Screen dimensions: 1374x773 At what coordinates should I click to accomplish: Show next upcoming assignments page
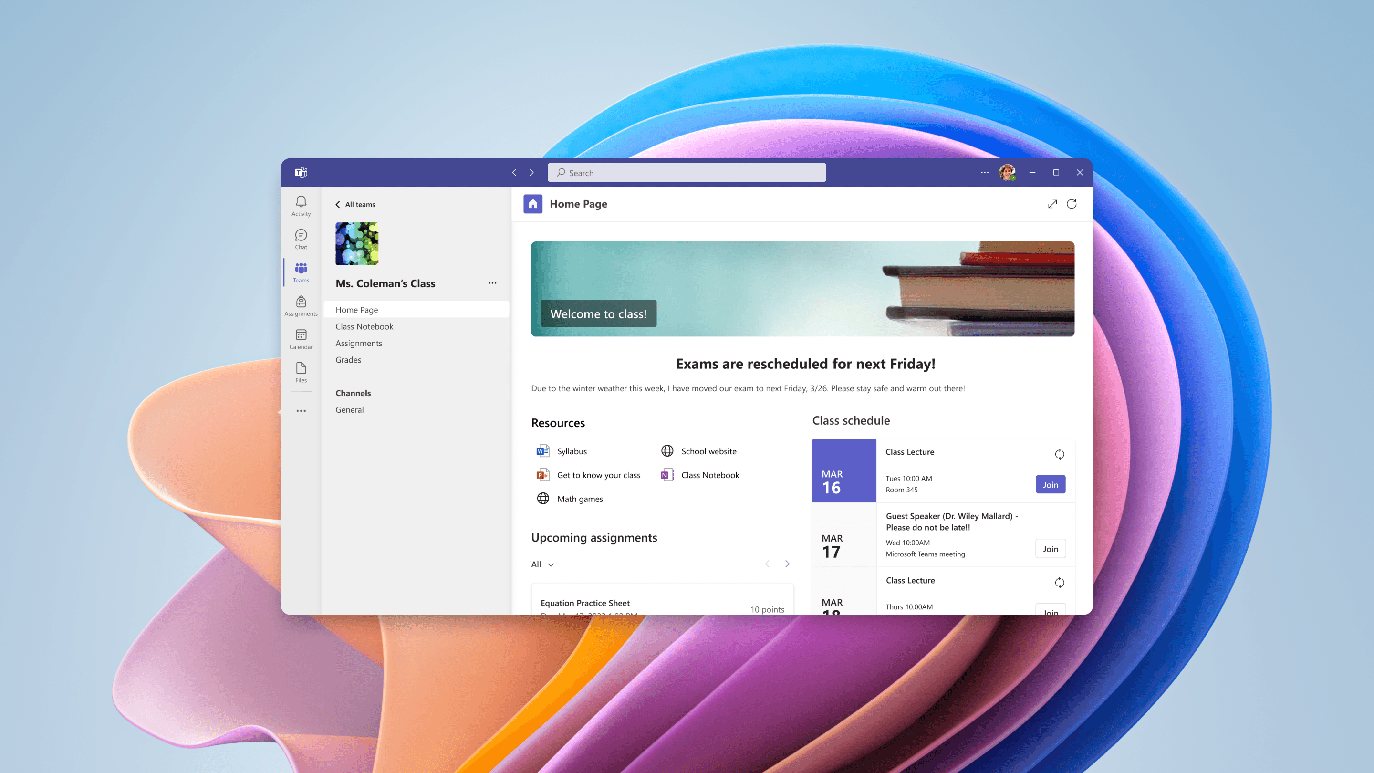[787, 564]
